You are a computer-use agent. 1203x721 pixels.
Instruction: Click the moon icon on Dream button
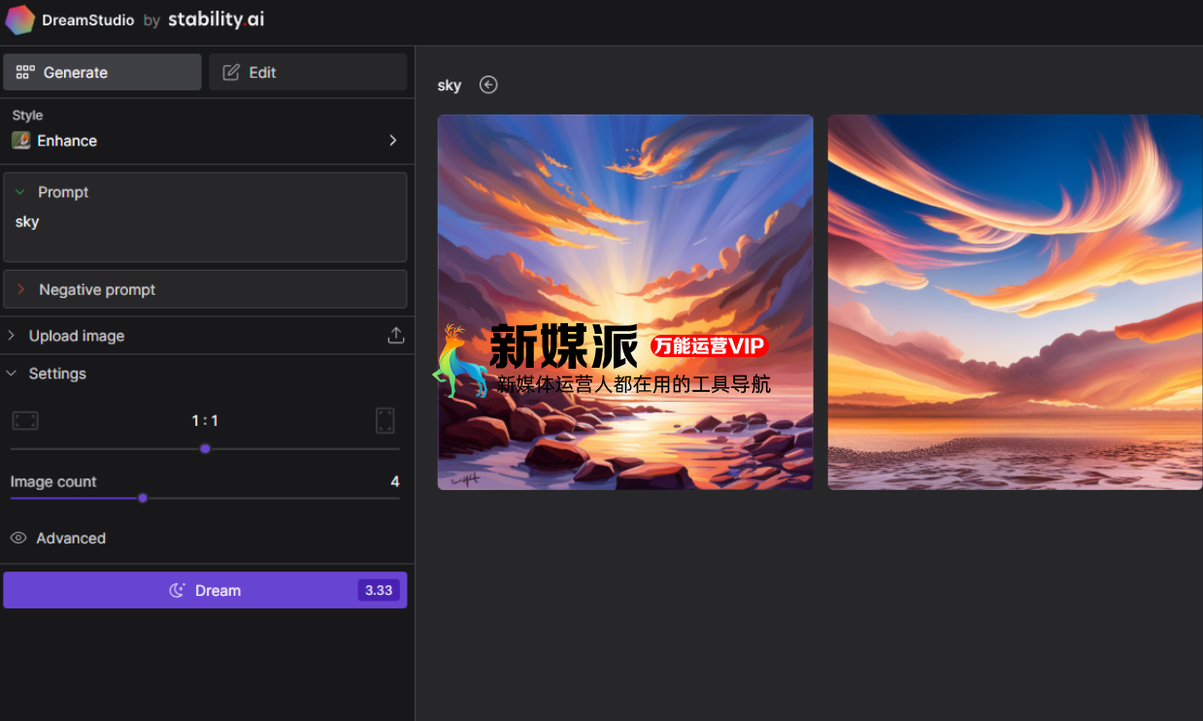177,590
